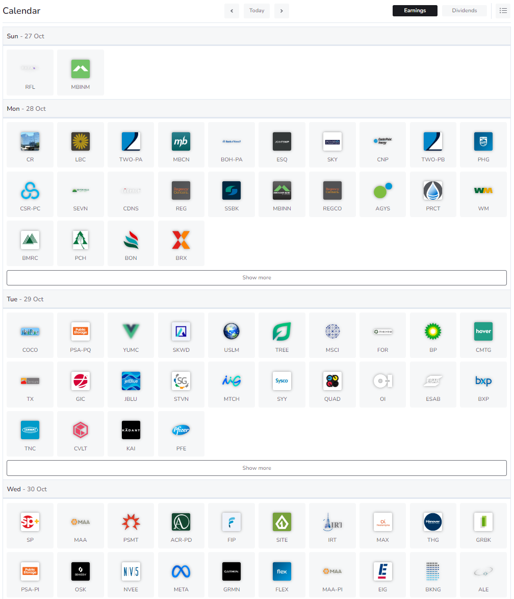This screenshot has width=514, height=599.
Task: Select the JBLU jetBlue card
Action: point(131,385)
